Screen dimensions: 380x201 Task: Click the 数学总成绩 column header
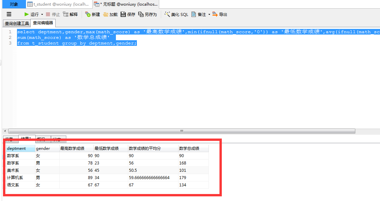(x=193, y=148)
